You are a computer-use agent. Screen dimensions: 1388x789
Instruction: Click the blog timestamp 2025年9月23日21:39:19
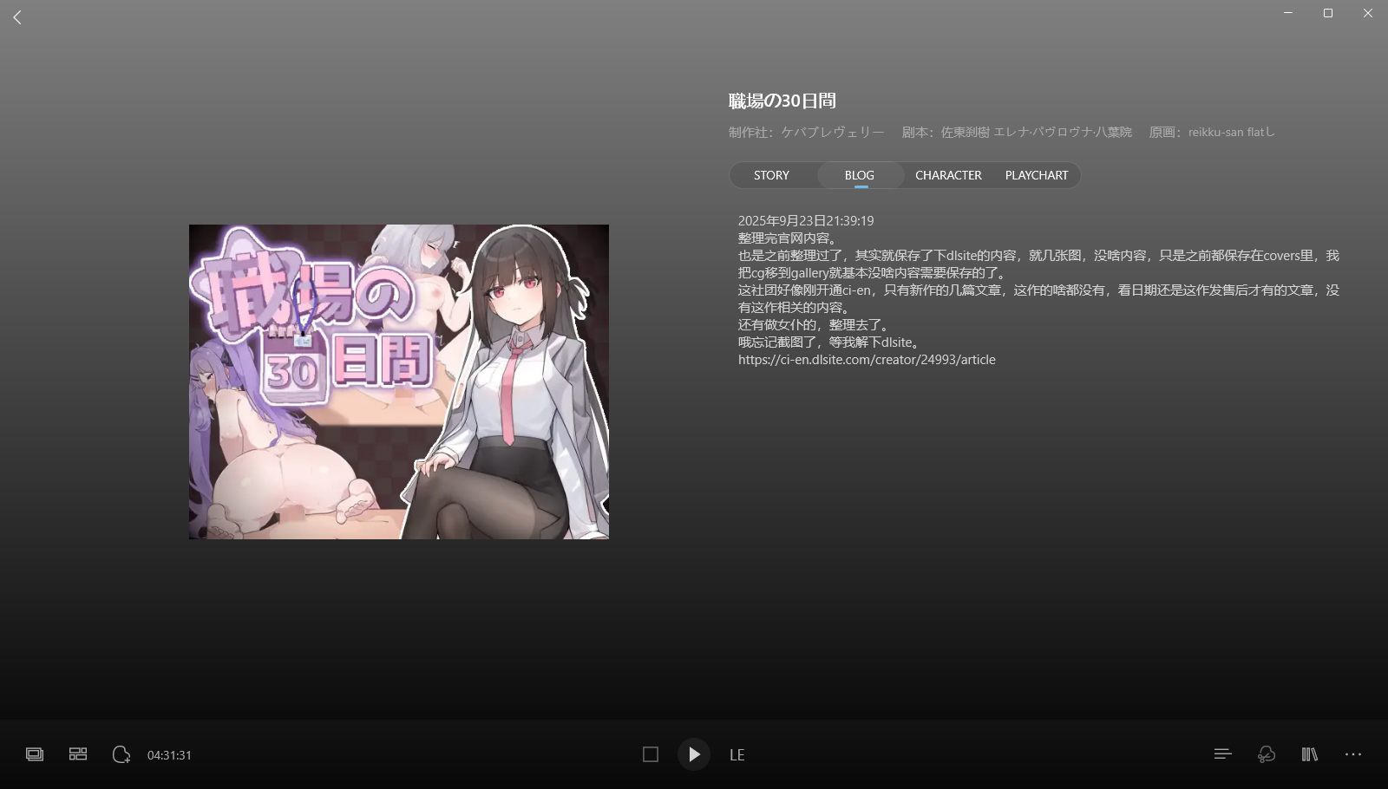pos(806,220)
